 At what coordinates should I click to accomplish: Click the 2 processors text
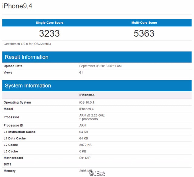click(x=89, y=119)
